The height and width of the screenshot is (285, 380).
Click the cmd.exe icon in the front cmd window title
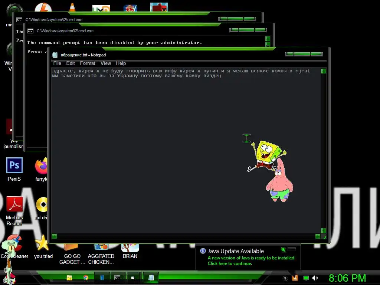(30, 31)
